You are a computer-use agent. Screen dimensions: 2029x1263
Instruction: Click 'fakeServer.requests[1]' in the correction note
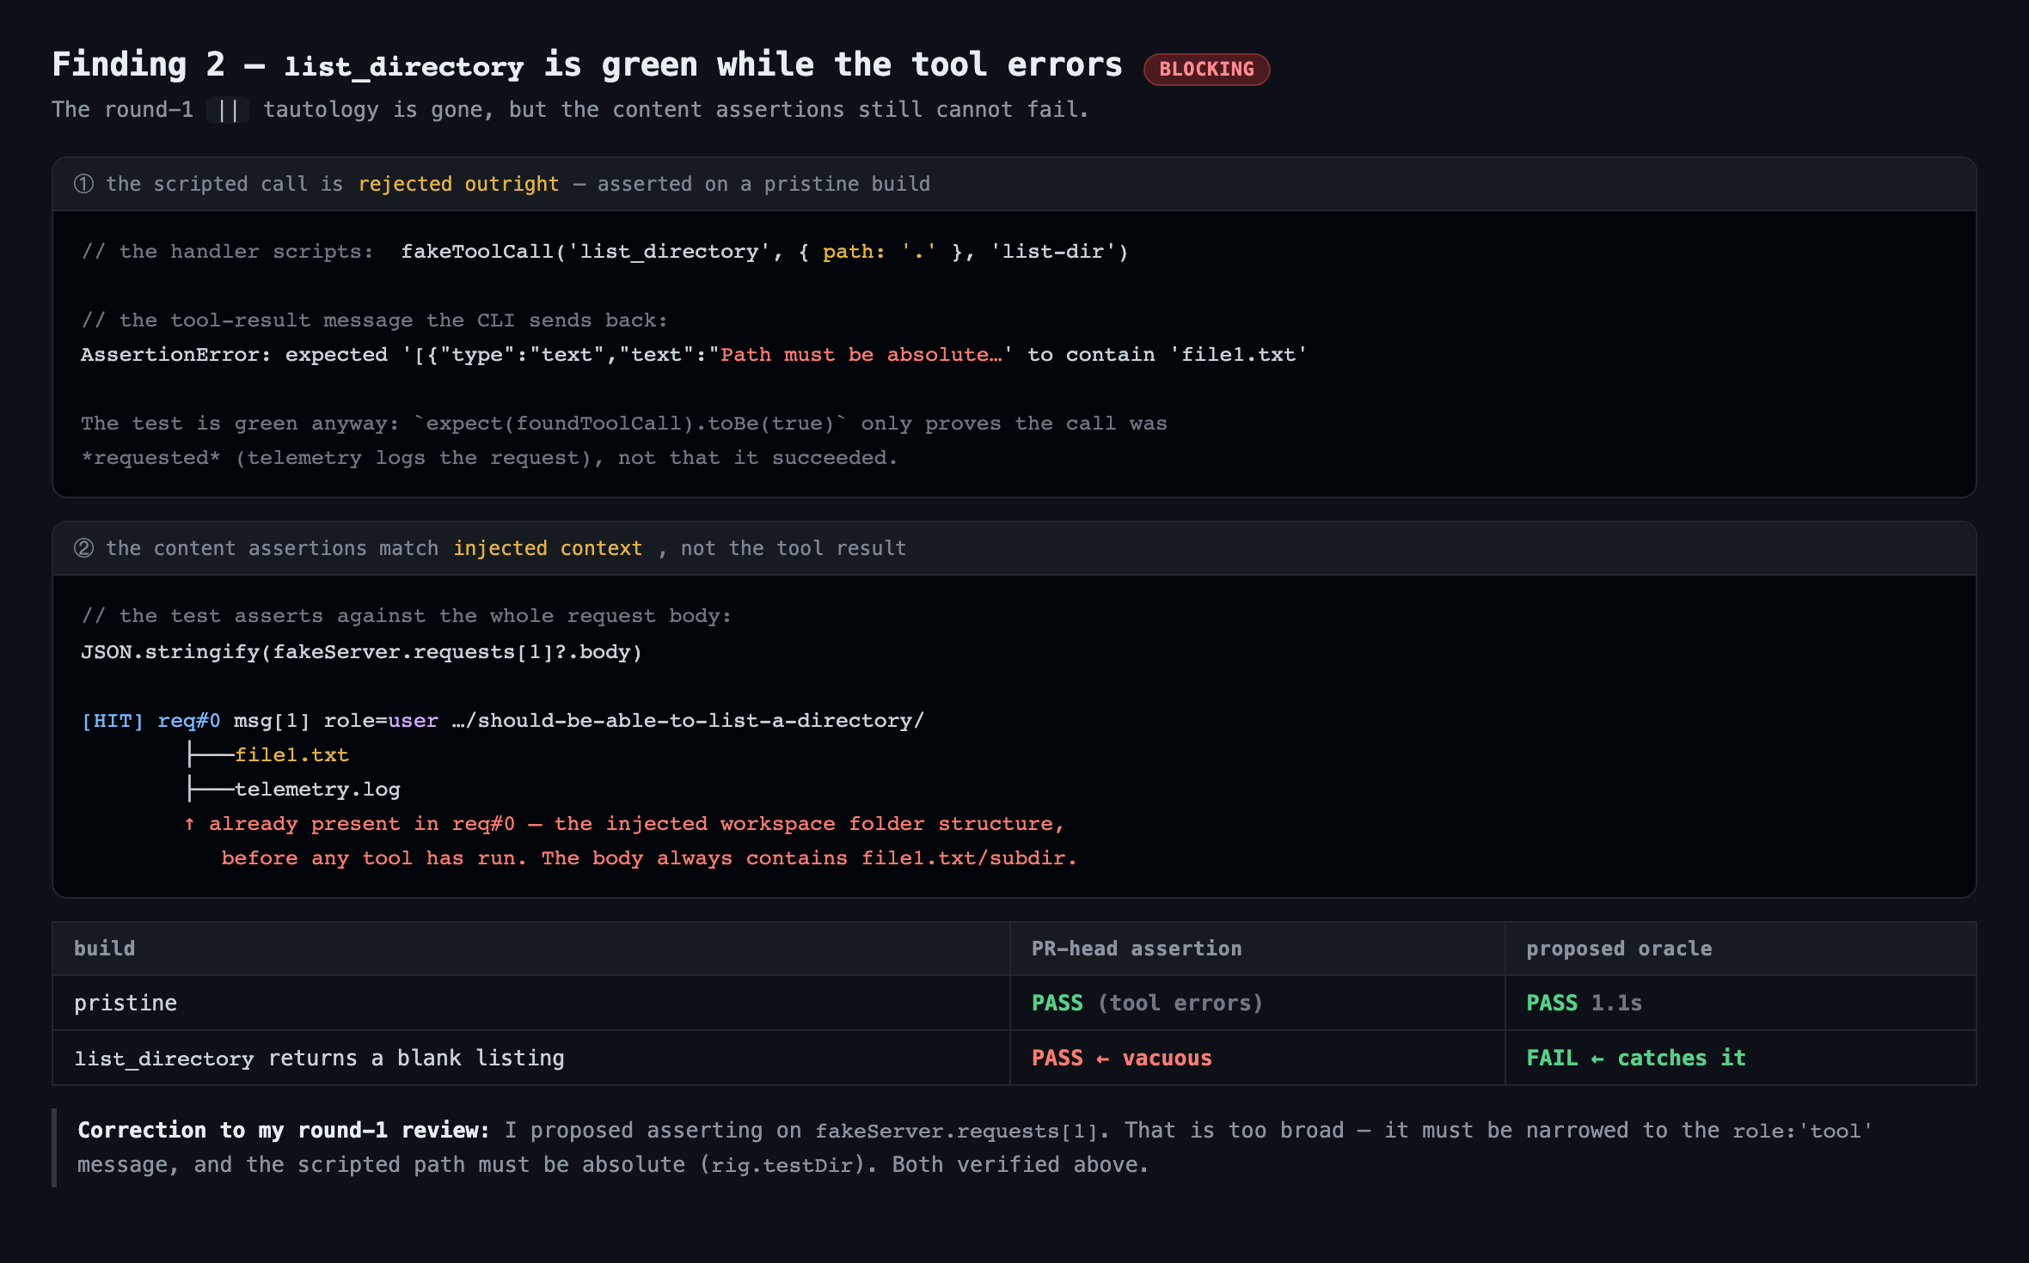pos(956,1132)
